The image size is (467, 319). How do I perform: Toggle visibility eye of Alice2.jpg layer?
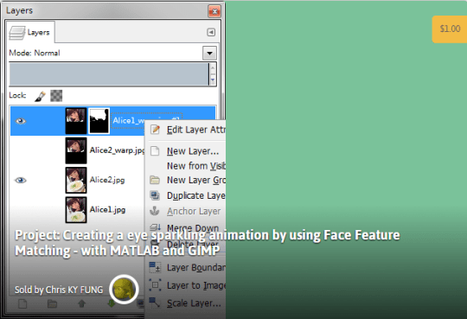point(21,180)
